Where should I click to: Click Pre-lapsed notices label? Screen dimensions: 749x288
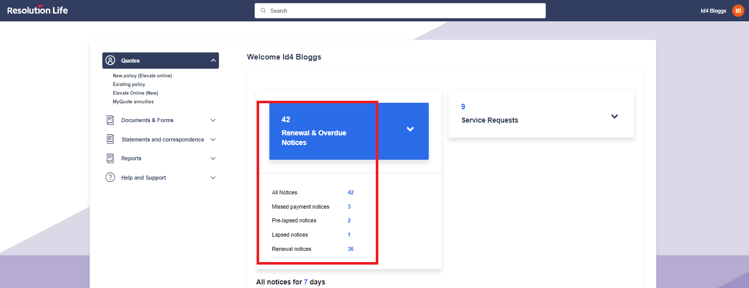coord(294,221)
